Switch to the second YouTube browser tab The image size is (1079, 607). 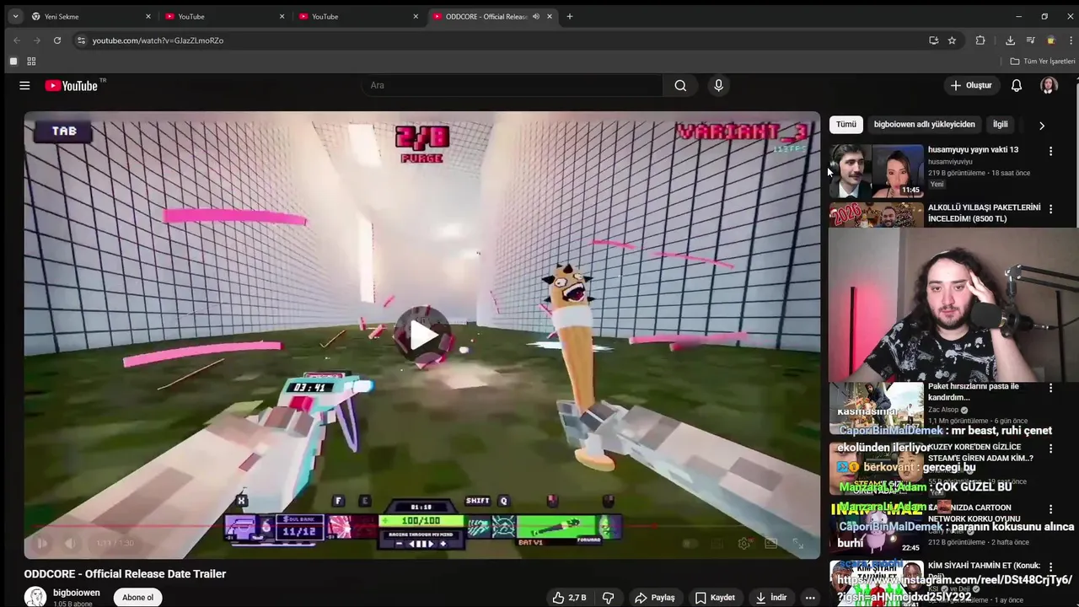[x=223, y=17]
